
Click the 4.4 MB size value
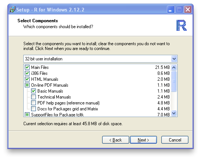pos(164,109)
